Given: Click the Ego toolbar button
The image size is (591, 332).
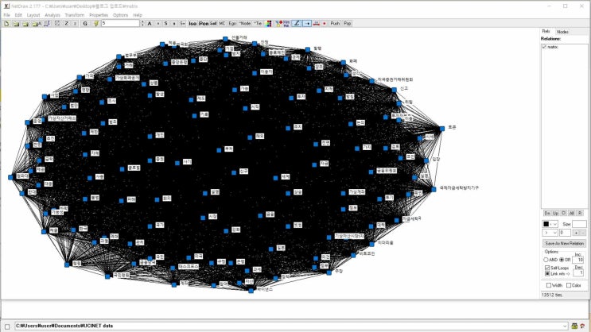Looking at the screenshot, I should click(232, 23).
